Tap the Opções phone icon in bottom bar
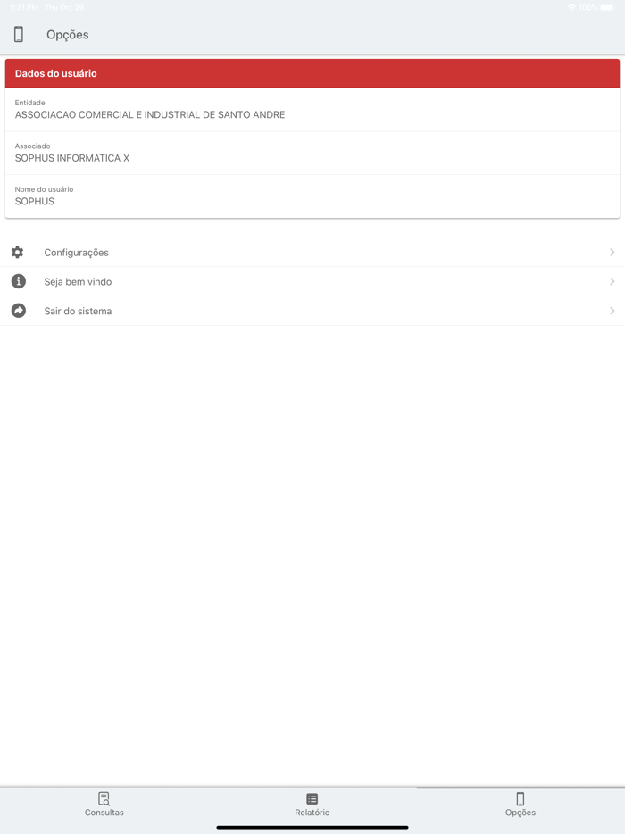Screen dimensions: 625x834 [x=521, y=798]
